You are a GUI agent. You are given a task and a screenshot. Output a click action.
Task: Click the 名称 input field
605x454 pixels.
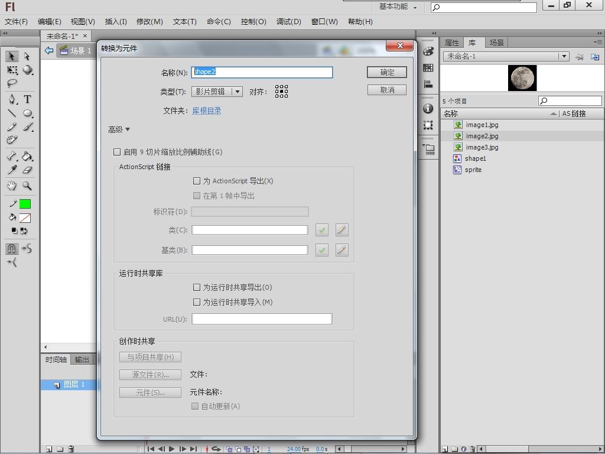click(262, 72)
